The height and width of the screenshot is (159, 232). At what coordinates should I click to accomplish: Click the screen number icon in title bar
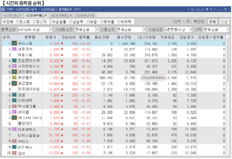[3, 9]
